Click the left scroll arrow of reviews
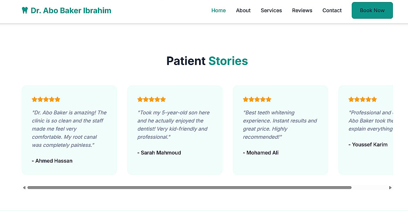This screenshot has height=211, width=408. point(24,187)
